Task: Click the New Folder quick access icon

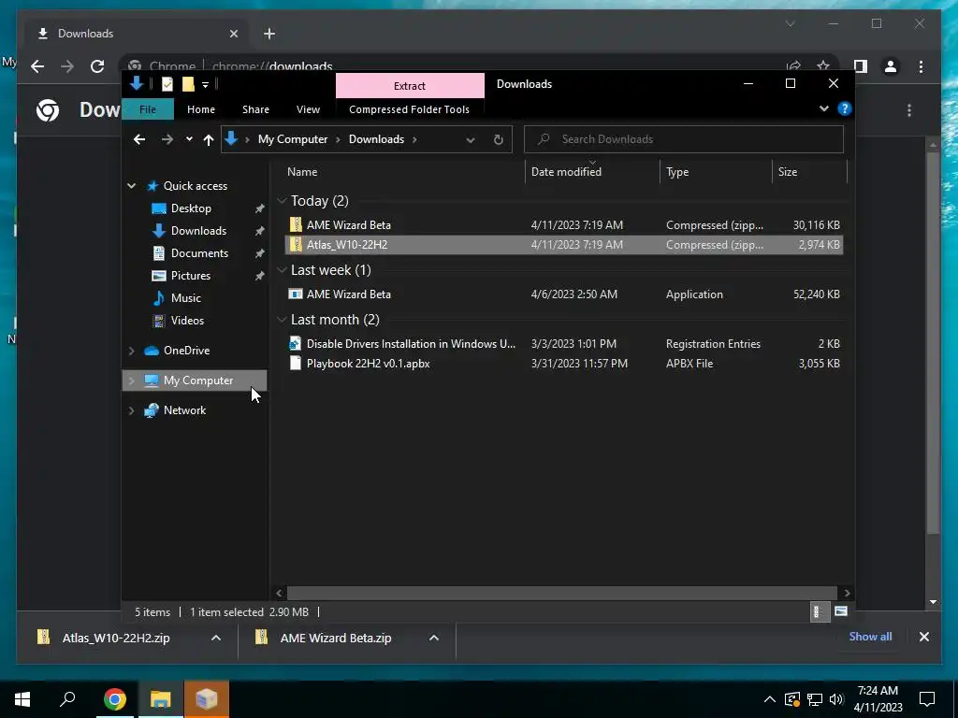Action: pos(188,84)
